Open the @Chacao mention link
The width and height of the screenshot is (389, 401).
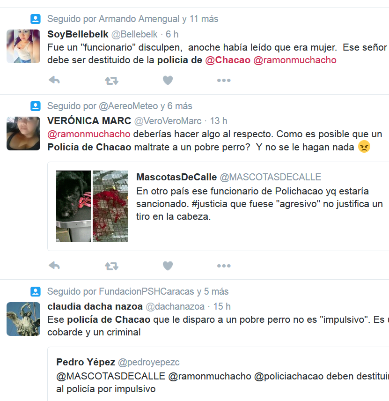click(x=228, y=60)
